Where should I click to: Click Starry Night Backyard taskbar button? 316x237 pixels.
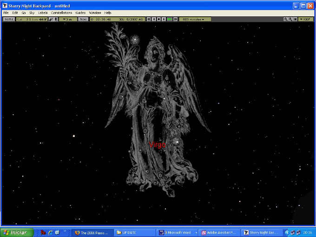(262, 233)
